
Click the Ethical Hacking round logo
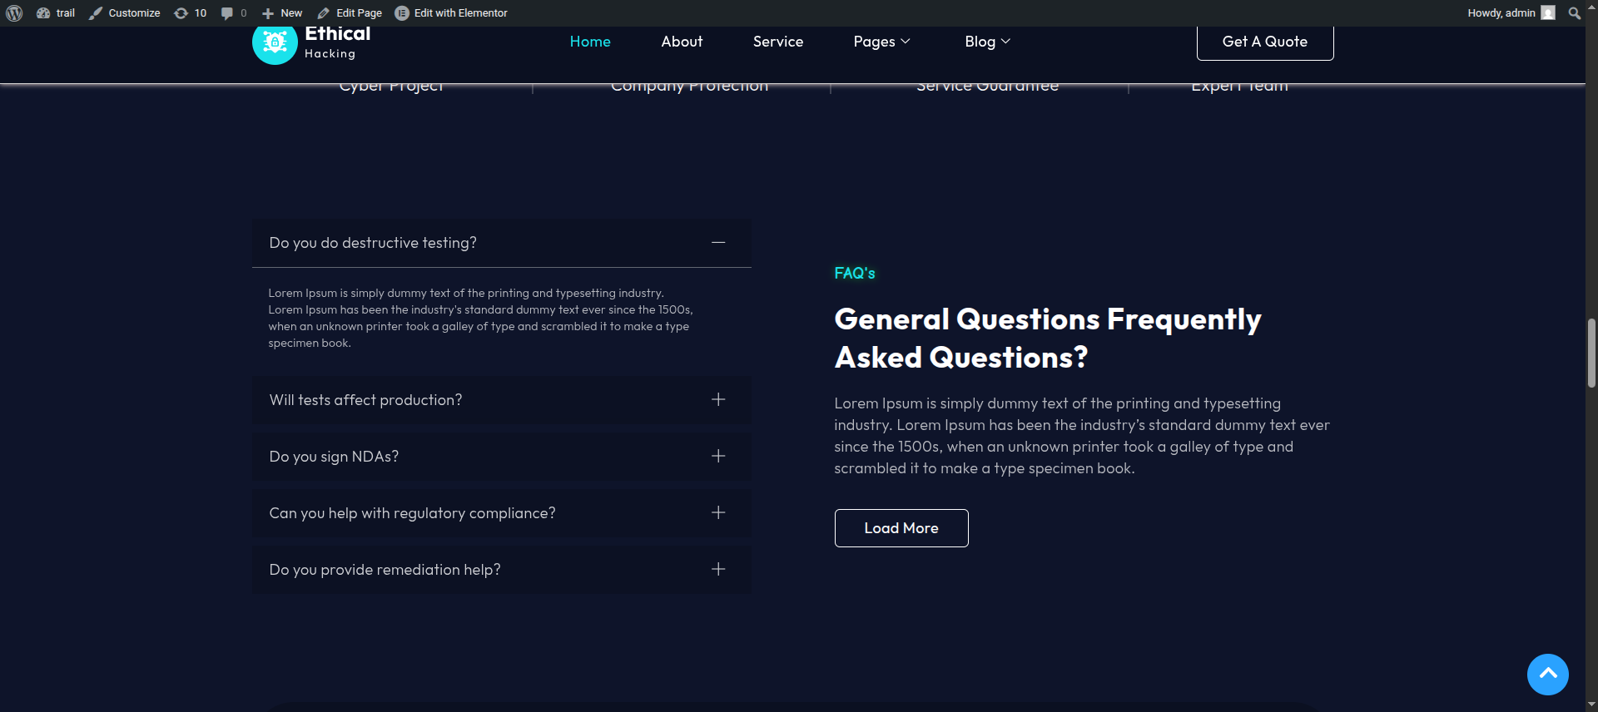[275, 43]
